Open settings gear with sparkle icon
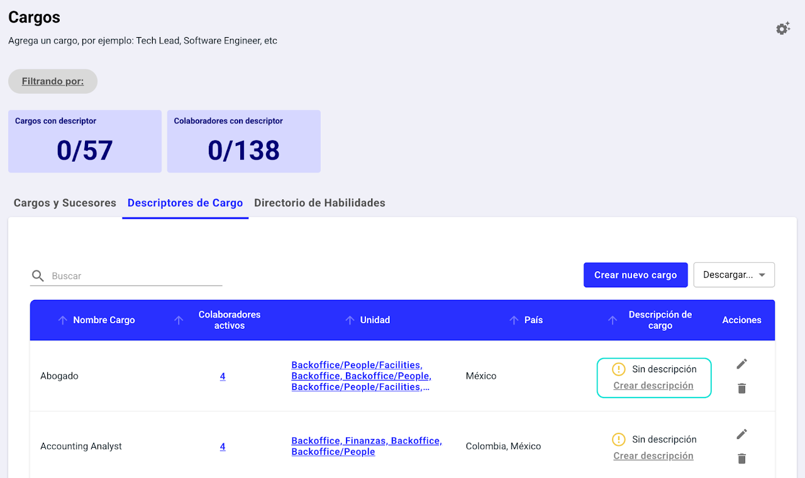The width and height of the screenshot is (805, 478). point(782,28)
